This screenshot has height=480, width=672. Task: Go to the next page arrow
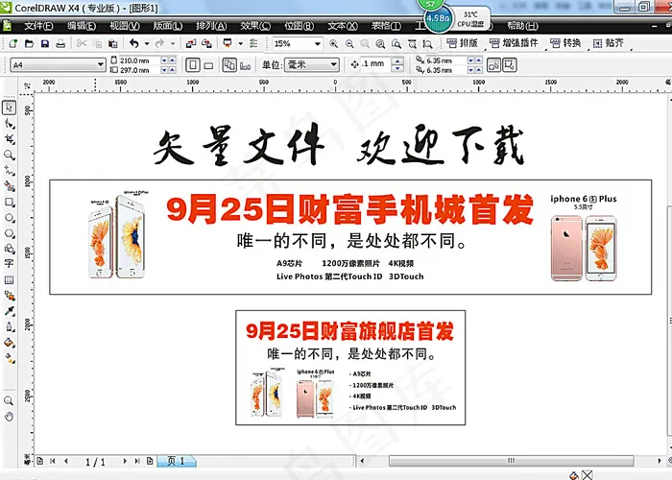tap(125, 461)
